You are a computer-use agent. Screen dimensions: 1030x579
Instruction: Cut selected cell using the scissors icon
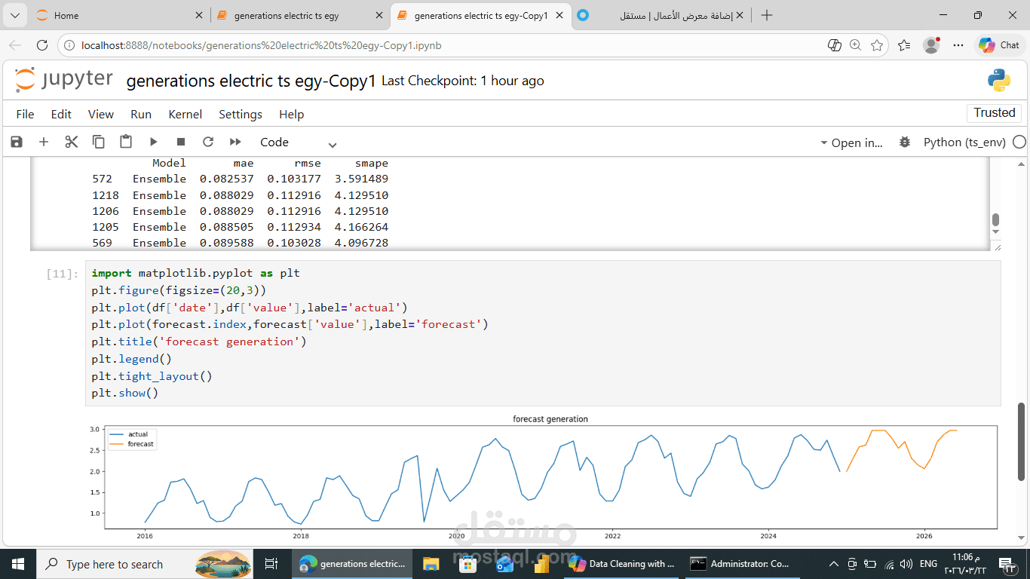pyautogui.click(x=72, y=142)
